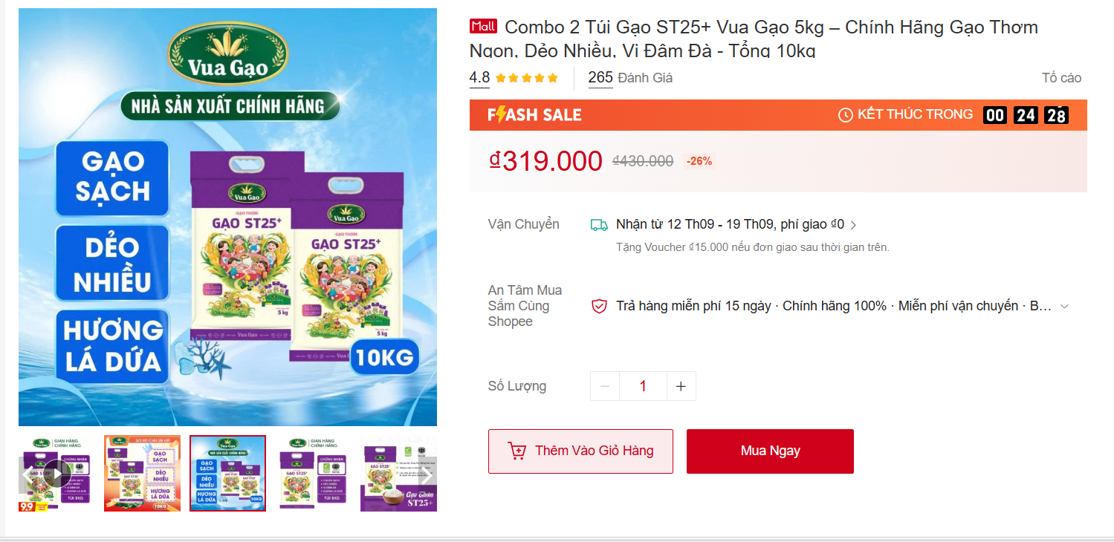Decrease quantity with the minus button
This screenshot has height=542, width=1114.
pyautogui.click(x=604, y=385)
